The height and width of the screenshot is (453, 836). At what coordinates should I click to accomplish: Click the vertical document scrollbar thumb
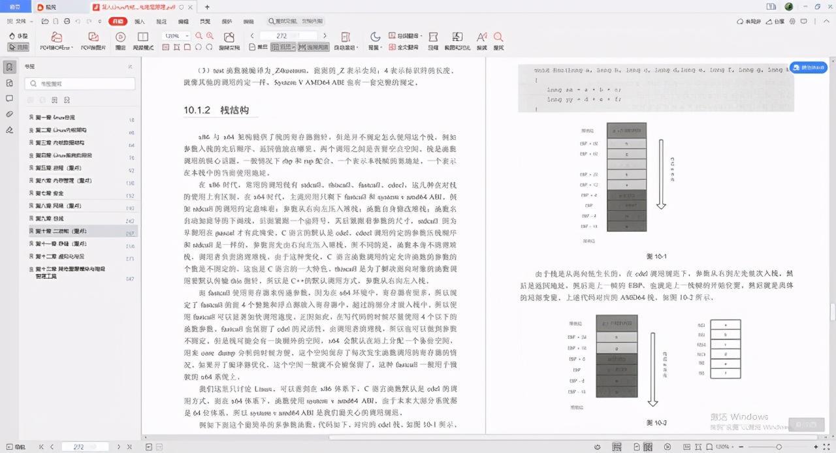[x=832, y=312]
